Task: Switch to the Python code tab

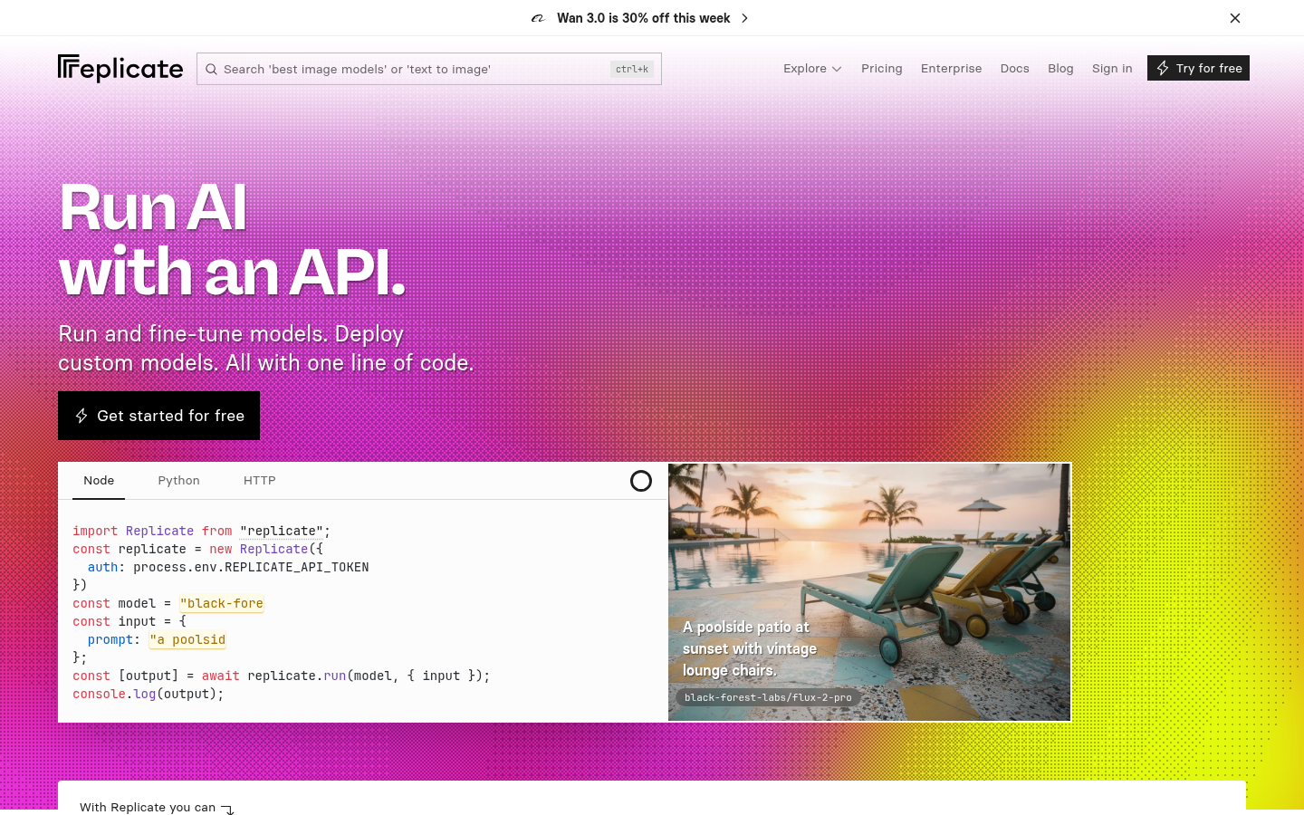Action: (178, 481)
